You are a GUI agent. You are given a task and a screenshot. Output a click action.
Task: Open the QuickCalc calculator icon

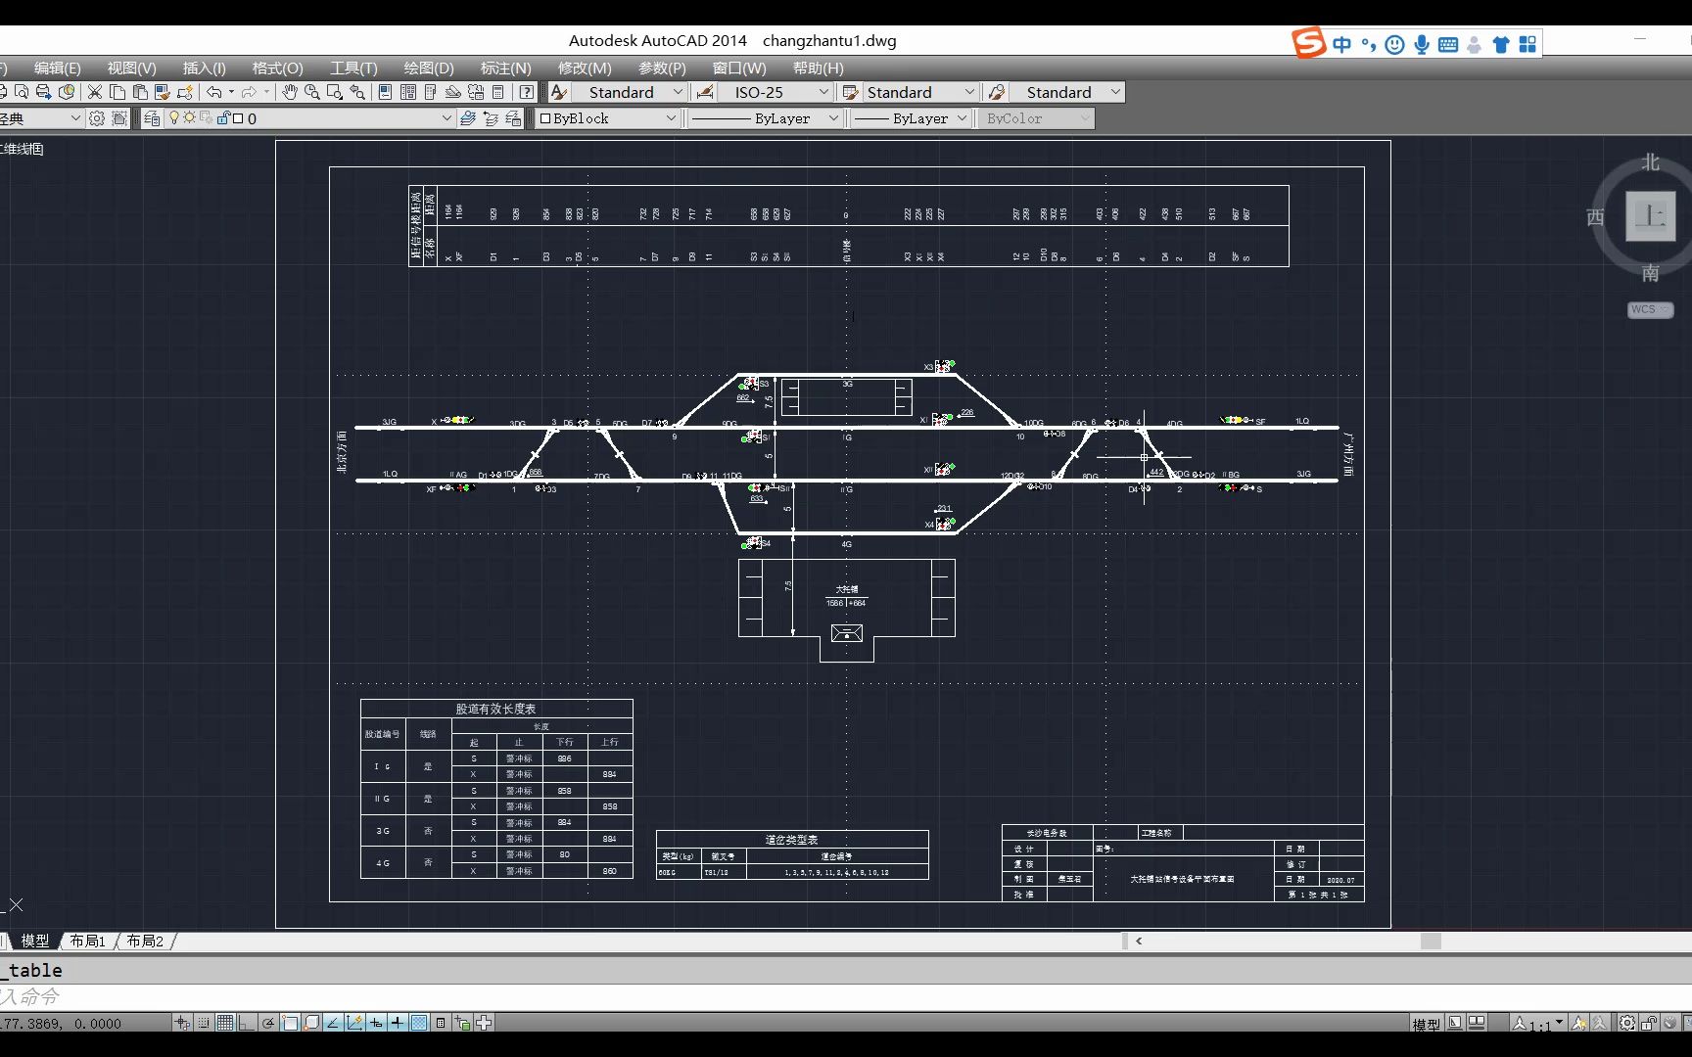[497, 92]
